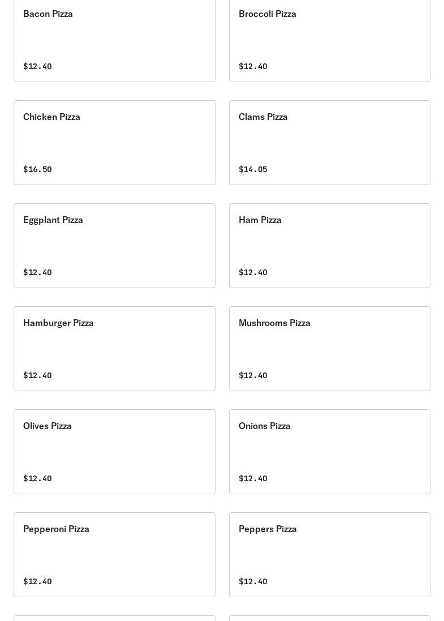444x621 pixels.
Task: Select the Onions Pizza title
Action: click(x=264, y=426)
